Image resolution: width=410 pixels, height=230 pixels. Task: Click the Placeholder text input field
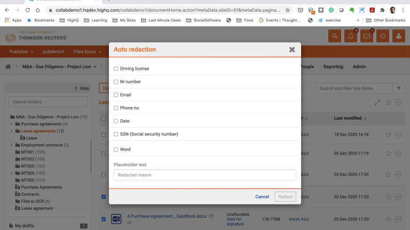coord(205,175)
